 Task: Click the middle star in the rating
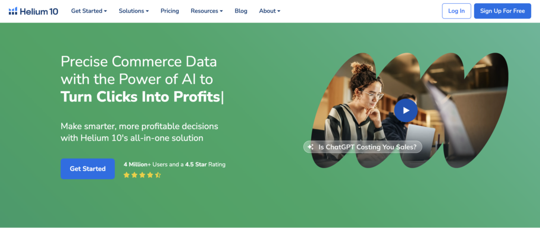[x=142, y=175]
